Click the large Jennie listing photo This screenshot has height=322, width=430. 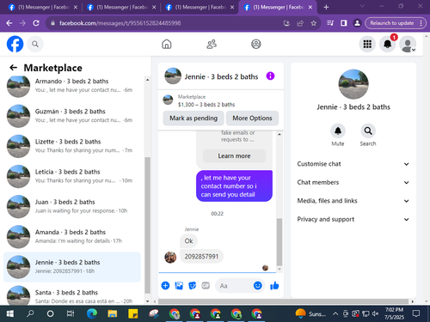pos(353,84)
